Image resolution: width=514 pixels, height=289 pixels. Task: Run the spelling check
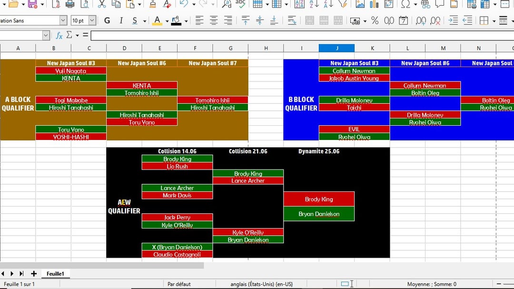coord(241,4)
